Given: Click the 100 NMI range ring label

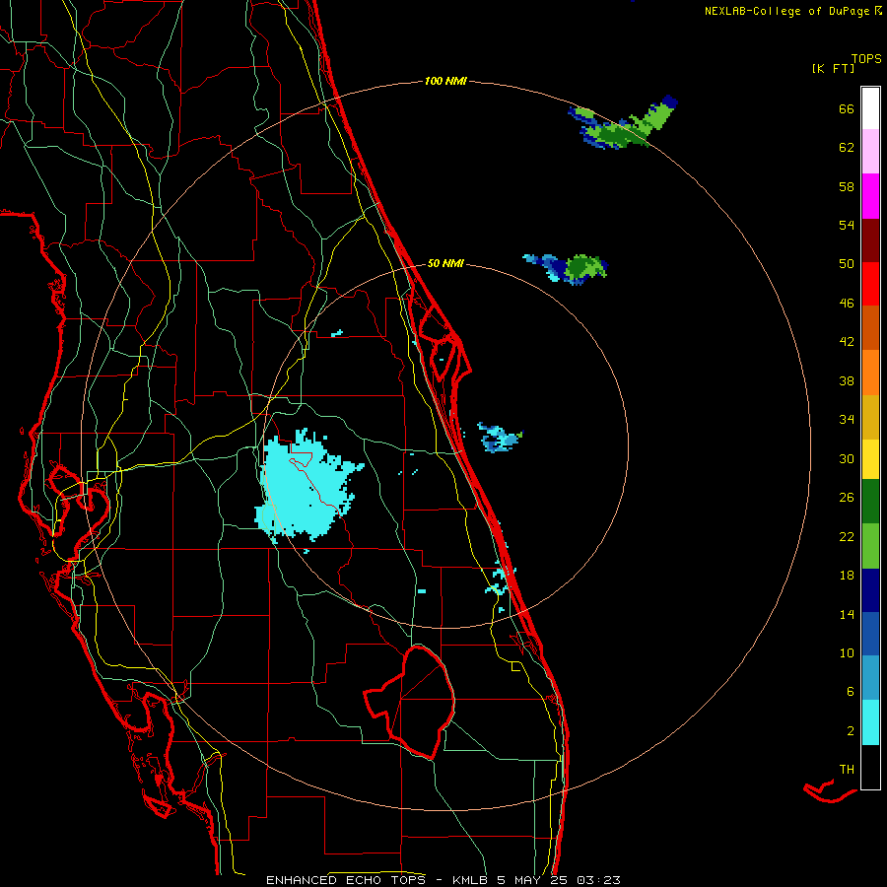Looking at the screenshot, I should [445, 81].
